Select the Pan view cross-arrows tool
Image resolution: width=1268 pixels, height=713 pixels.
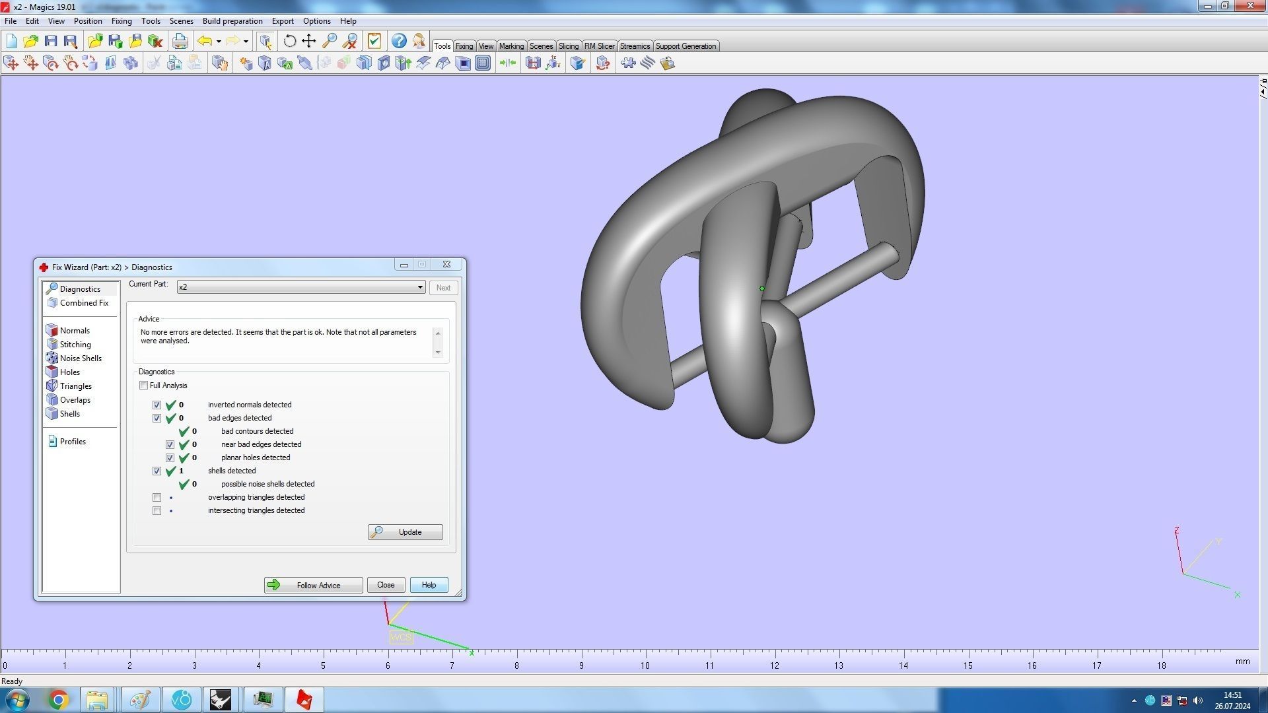click(309, 41)
